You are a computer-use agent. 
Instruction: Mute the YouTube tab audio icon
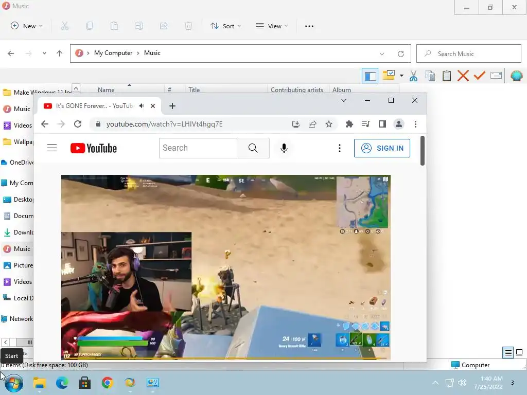[x=142, y=106]
